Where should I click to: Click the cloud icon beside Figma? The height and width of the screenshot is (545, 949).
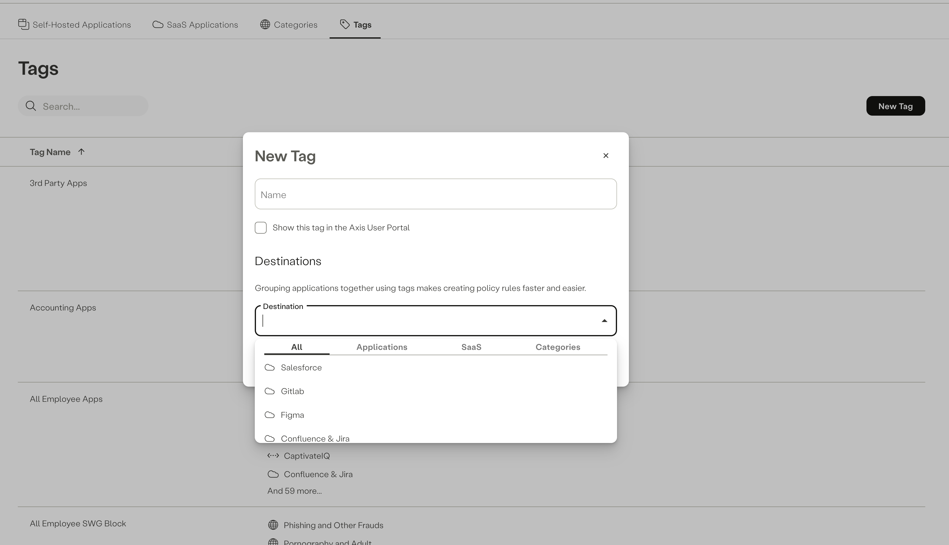coord(270,415)
